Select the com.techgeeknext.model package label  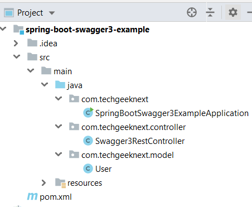pos(128,155)
